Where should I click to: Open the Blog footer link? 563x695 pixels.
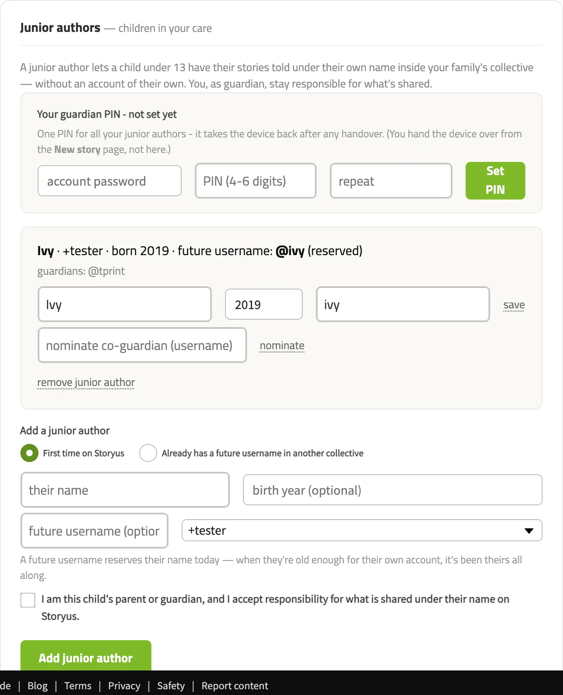(x=38, y=686)
